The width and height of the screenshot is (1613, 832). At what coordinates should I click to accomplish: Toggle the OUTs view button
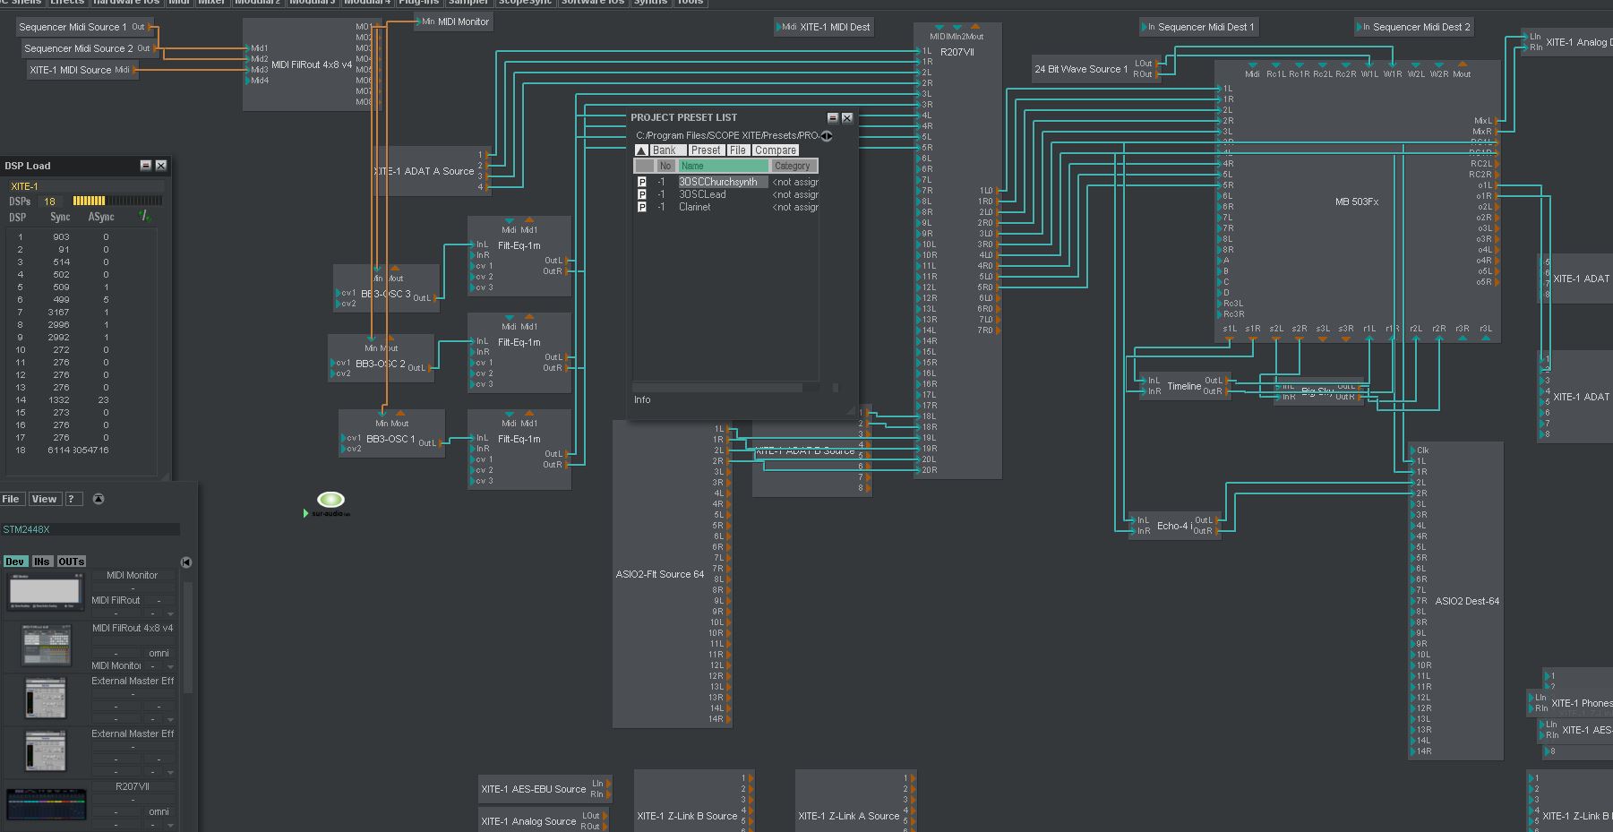click(x=72, y=562)
